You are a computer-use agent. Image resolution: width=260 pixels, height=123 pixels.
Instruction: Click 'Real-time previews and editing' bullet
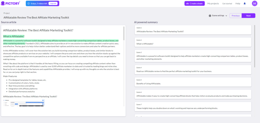tap(22, 86)
